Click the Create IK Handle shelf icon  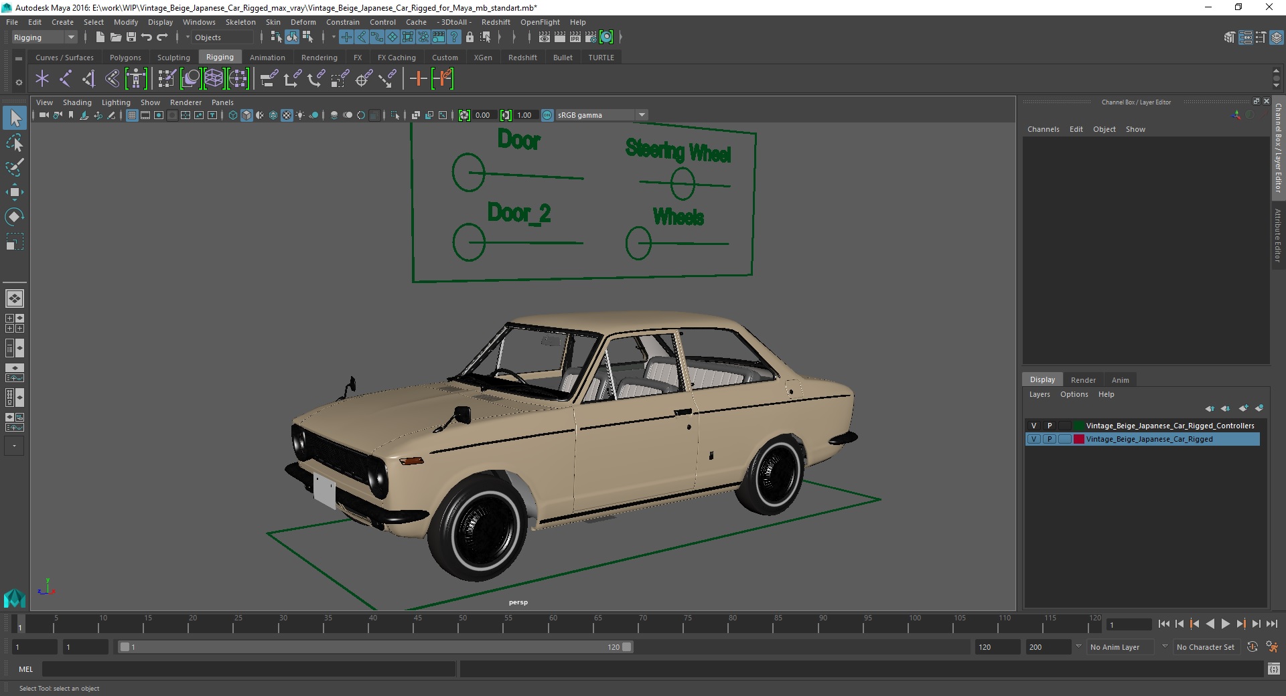tap(89, 79)
